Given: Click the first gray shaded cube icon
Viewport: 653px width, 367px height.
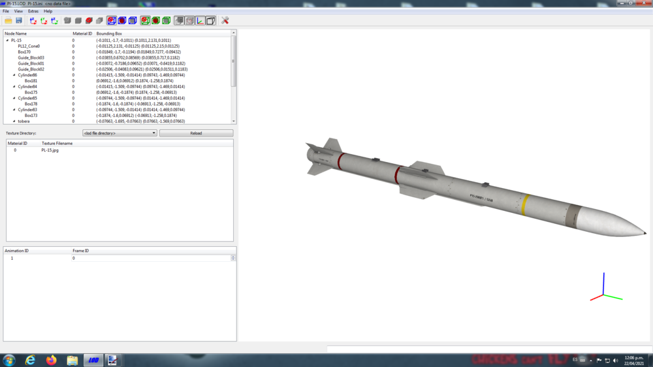Looking at the screenshot, I should pyautogui.click(x=67, y=20).
